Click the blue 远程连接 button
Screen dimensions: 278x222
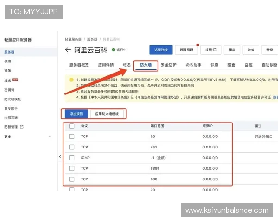pos(161,50)
